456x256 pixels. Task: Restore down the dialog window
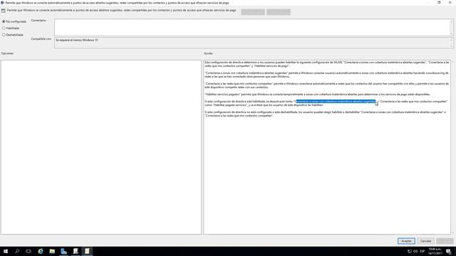click(439, 2)
